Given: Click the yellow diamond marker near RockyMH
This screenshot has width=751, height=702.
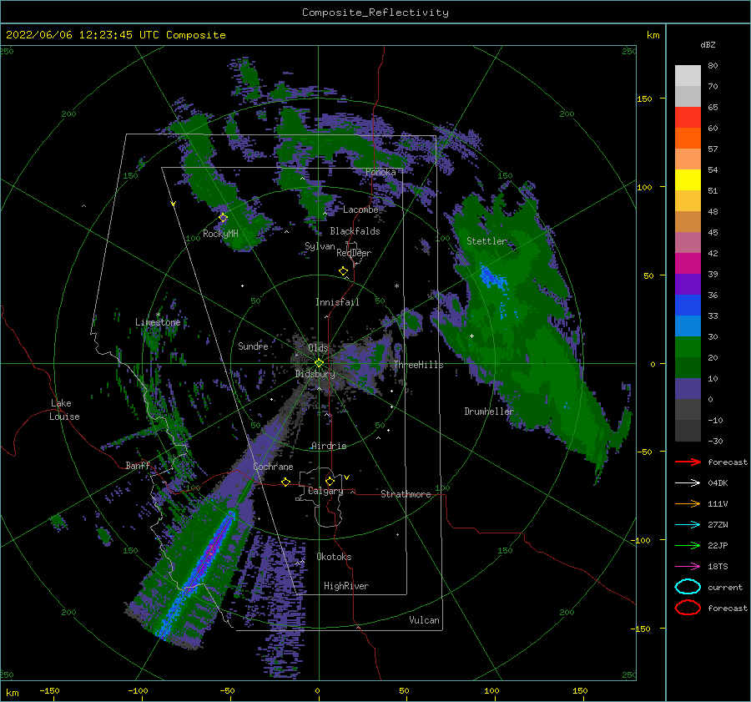Looking at the screenshot, I should tap(223, 218).
